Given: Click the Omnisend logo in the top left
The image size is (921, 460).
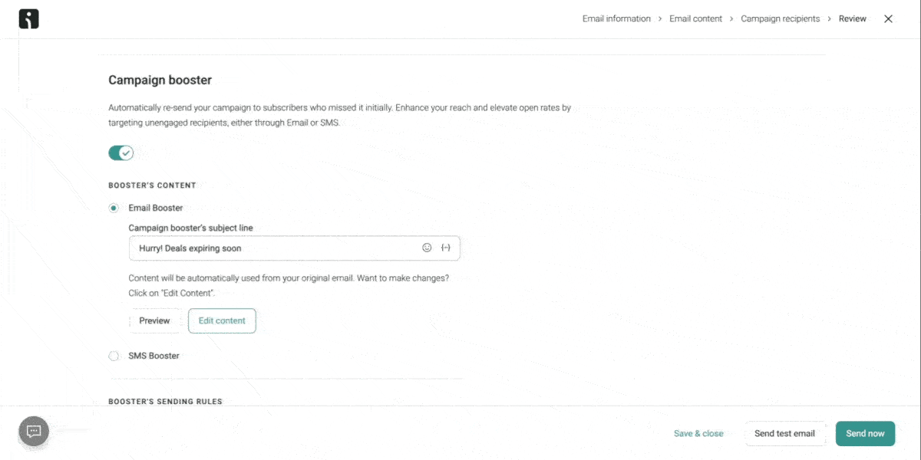Looking at the screenshot, I should 28,19.
